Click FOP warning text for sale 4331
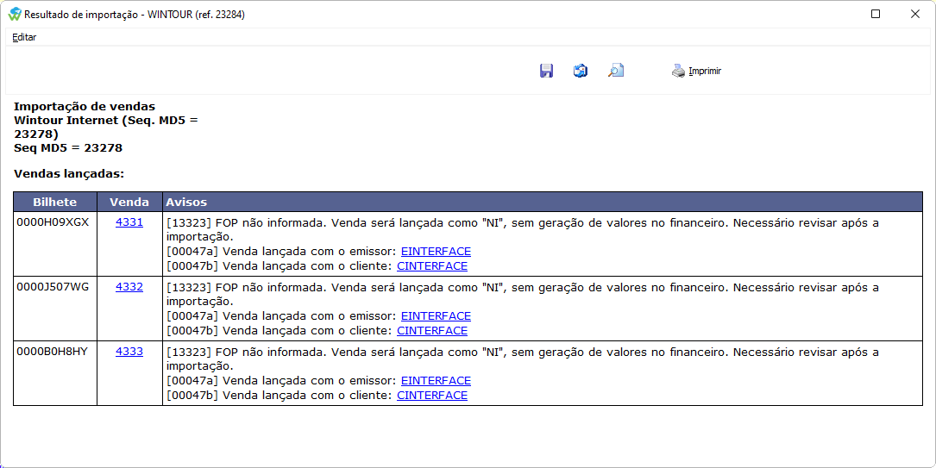The image size is (936, 468). [522, 229]
